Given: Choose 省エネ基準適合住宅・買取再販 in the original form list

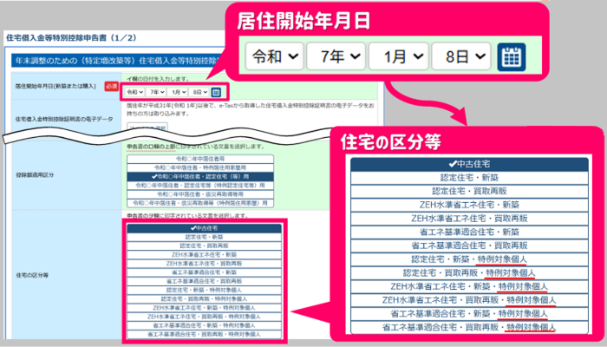Looking at the screenshot, I should pos(204,281).
